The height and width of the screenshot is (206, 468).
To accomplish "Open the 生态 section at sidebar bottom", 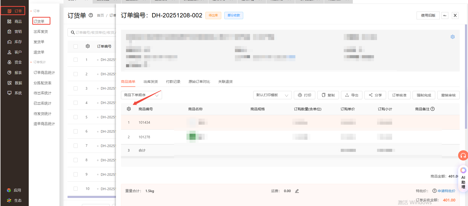I will [x=14, y=200].
